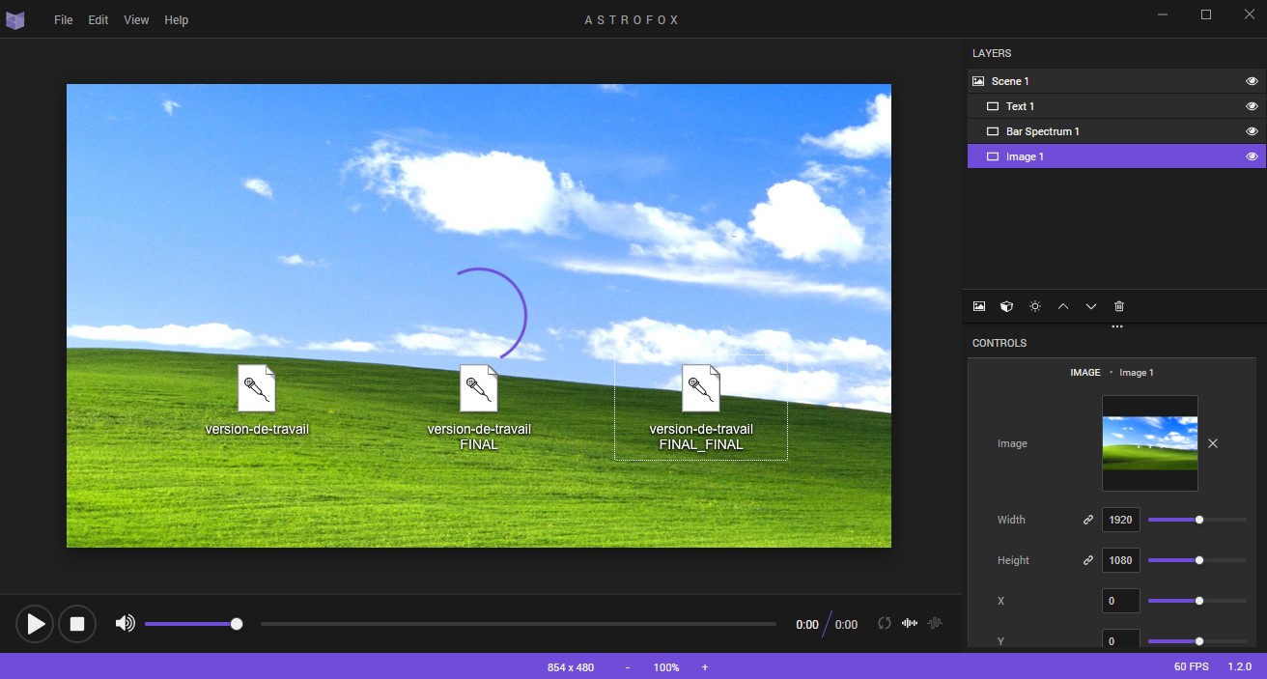
Task: Move the selected layer down
Action: tap(1090, 306)
